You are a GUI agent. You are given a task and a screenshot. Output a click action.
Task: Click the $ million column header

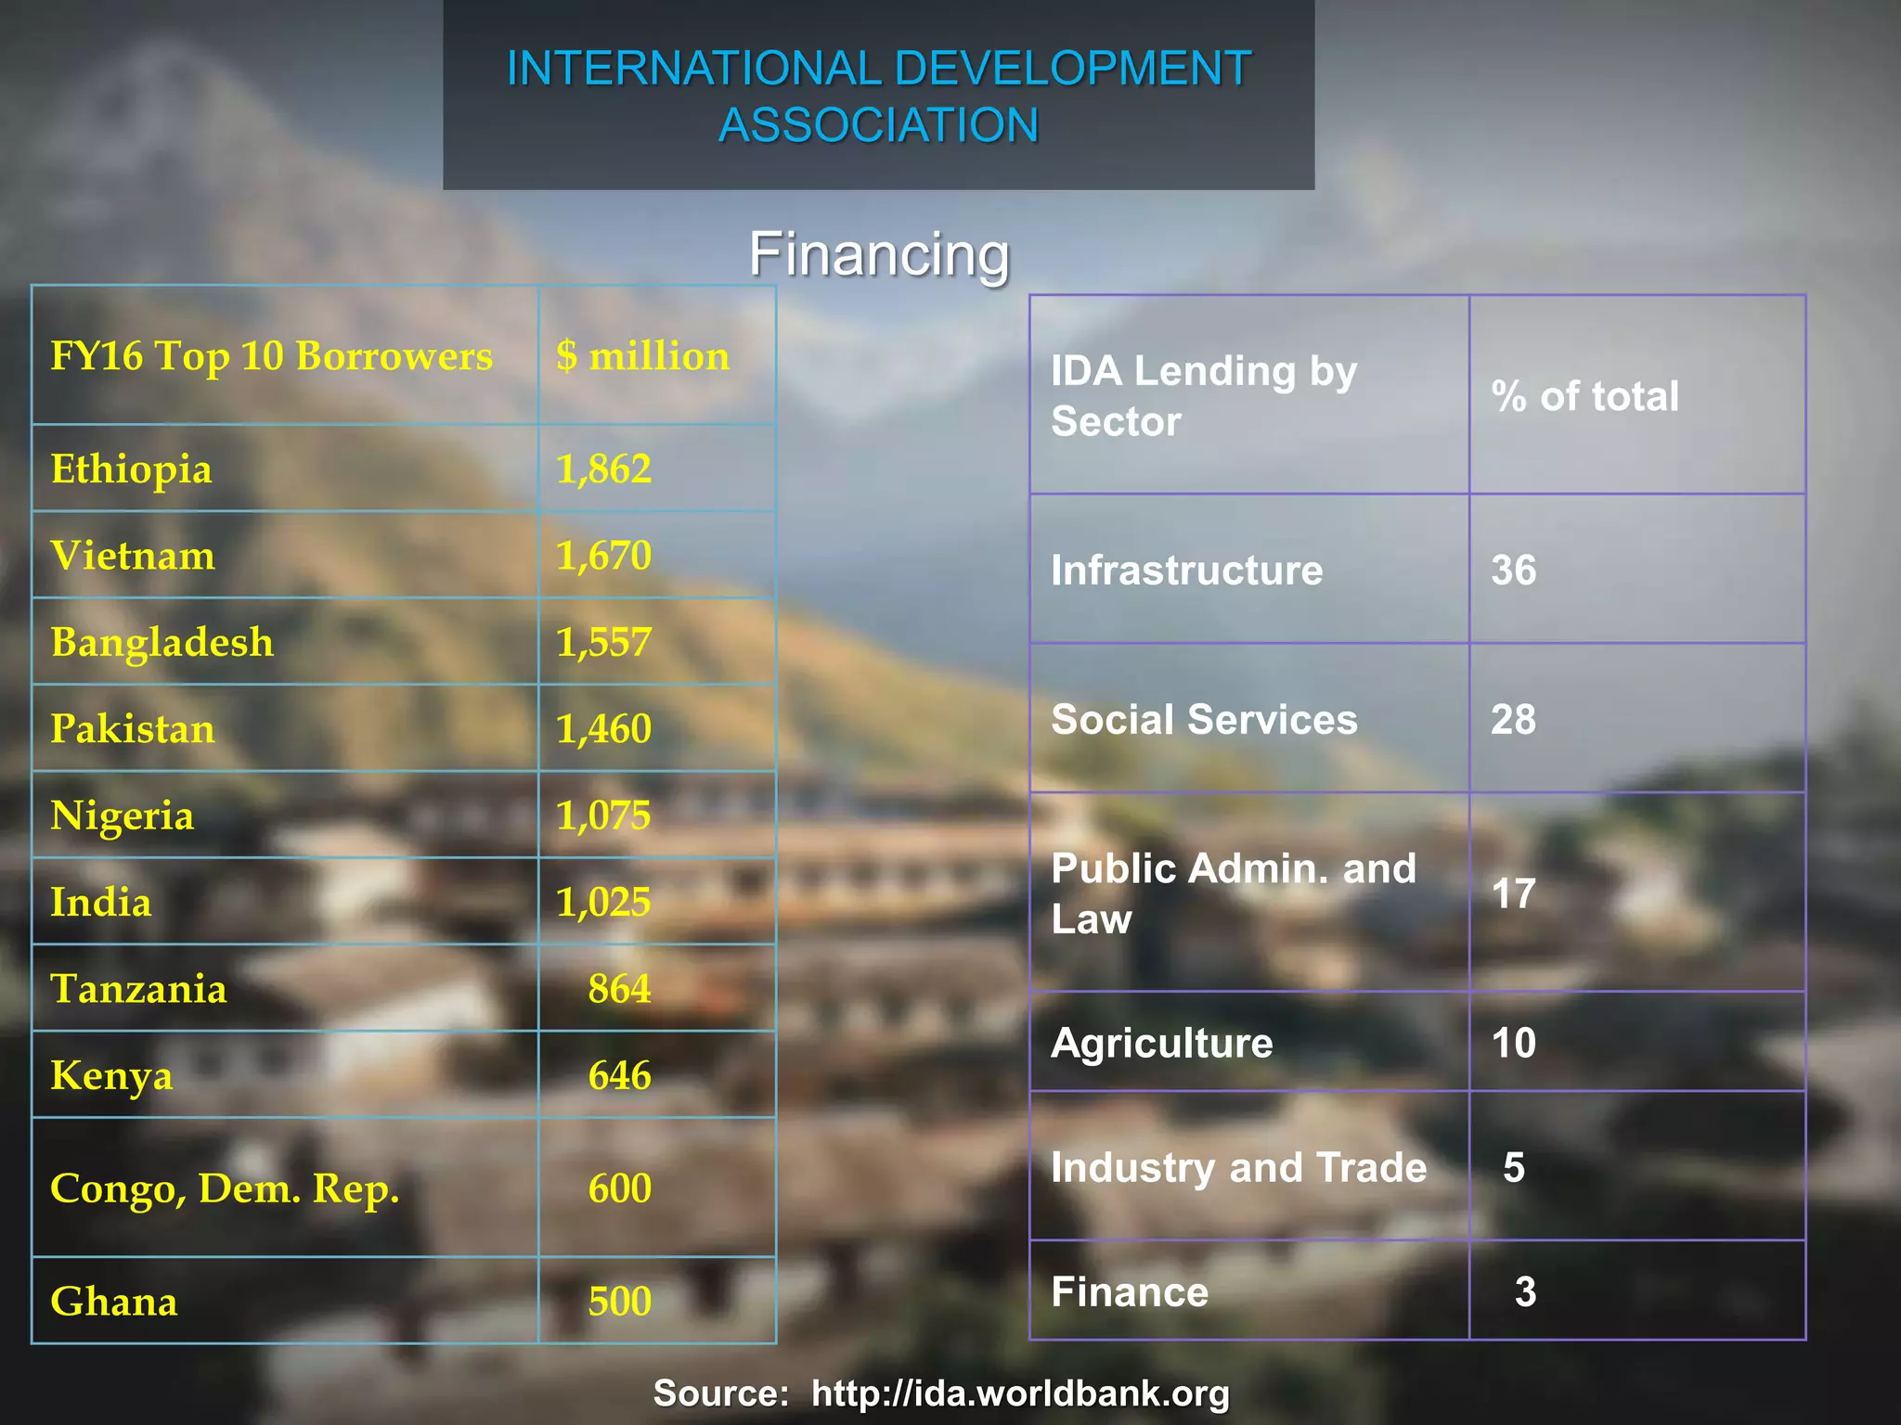pyautogui.click(x=641, y=355)
